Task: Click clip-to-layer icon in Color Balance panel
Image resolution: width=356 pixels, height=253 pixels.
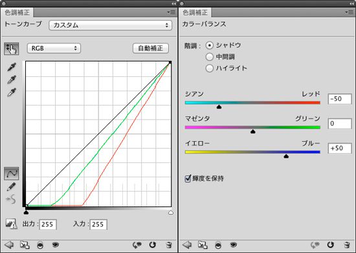Action: coord(218,245)
